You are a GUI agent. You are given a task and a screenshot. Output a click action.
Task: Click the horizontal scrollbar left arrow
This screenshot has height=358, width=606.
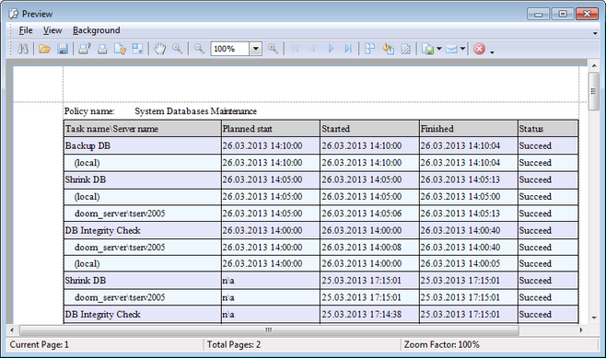(x=12, y=330)
